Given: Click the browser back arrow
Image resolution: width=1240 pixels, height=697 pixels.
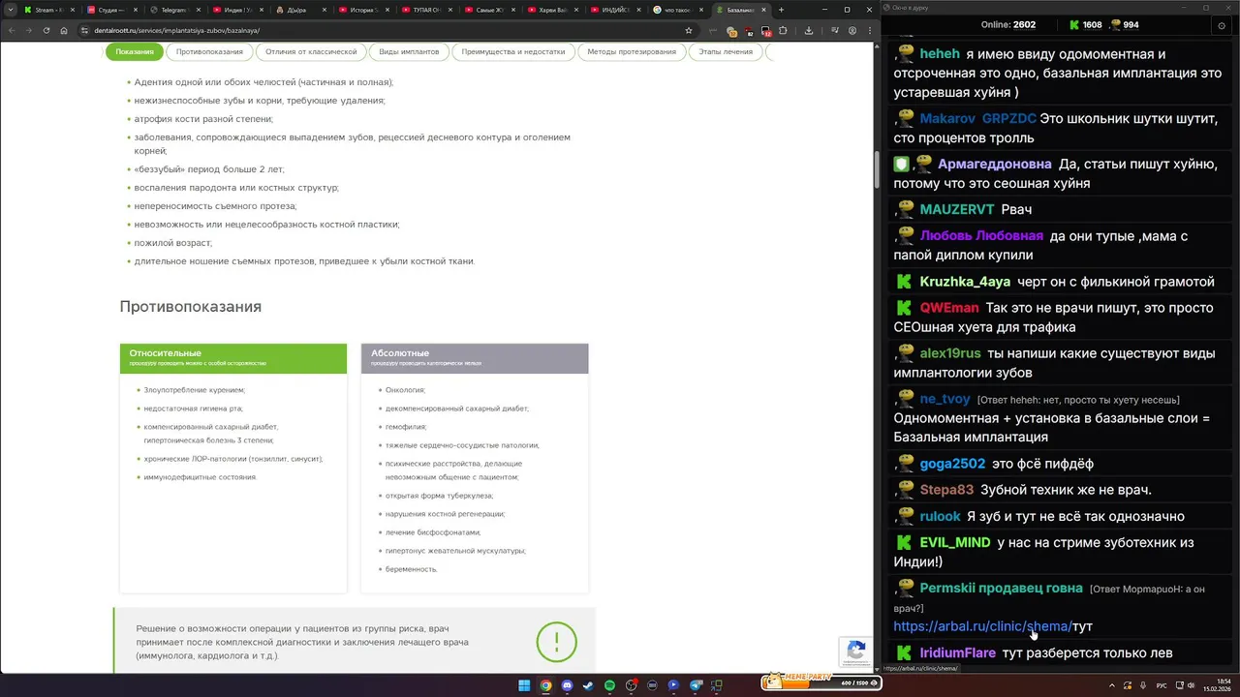Looking at the screenshot, I should pos(12,30).
